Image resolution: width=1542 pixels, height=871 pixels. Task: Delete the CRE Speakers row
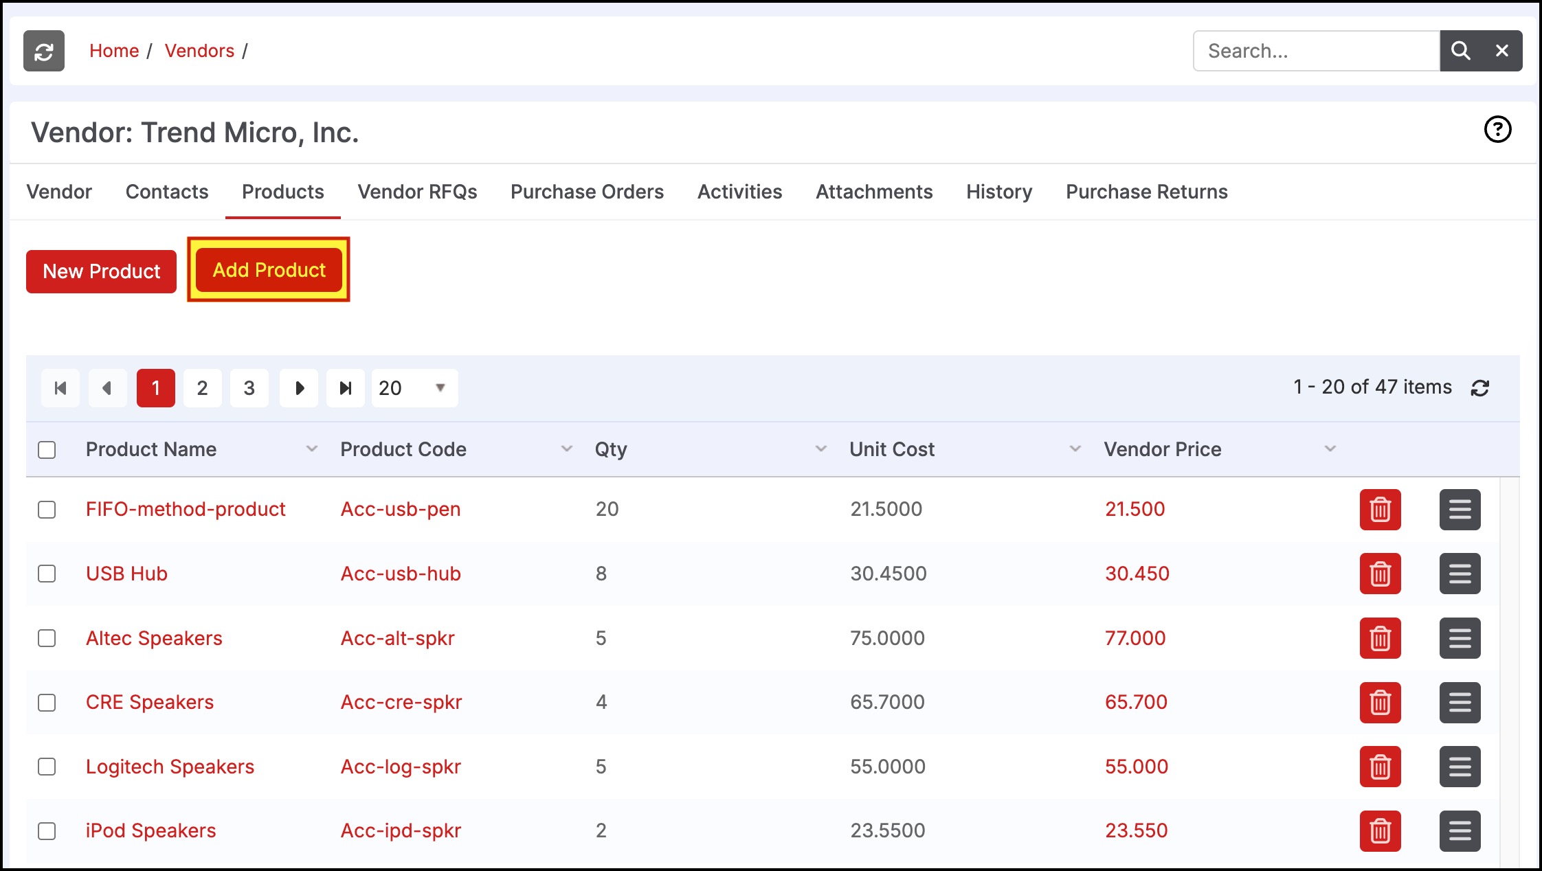pyautogui.click(x=1381, y=703)
